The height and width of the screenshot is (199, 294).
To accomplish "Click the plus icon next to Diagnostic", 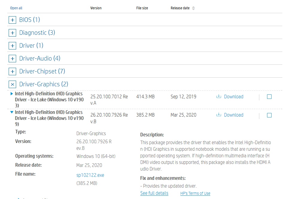I will pos(12,33).
